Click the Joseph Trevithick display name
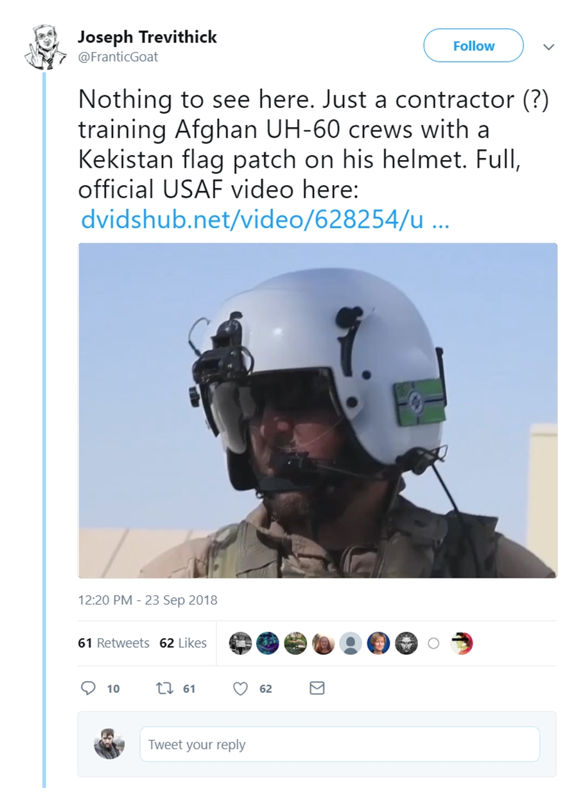Viewport: 576px width, 793px height. coord(147,37)
